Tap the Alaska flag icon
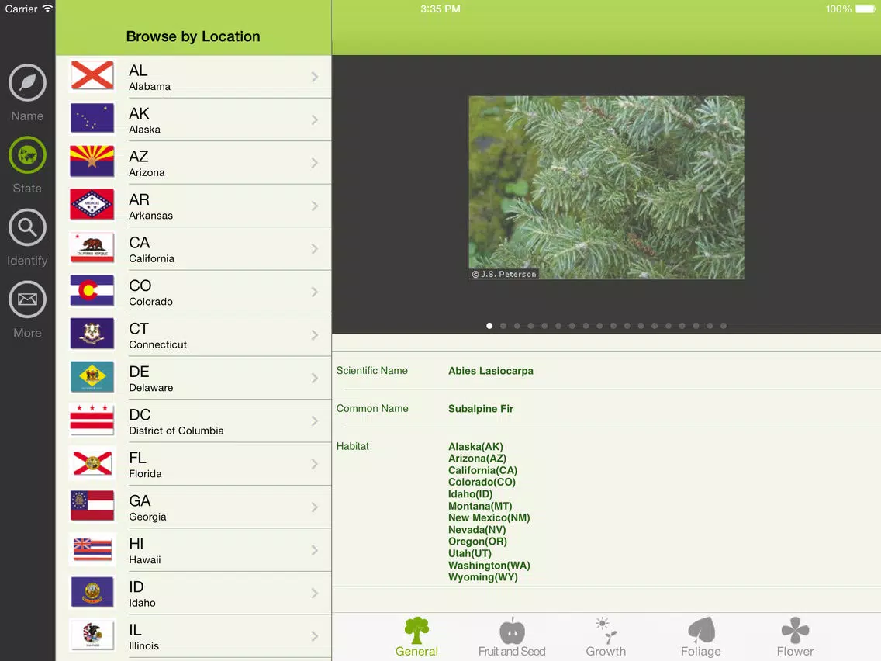Image resolution: width=881 pixels, height=661 pixels. pyautogui.click(x=92, y=119)
